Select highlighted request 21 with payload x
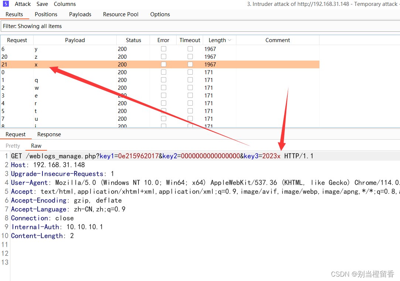 point(160,65)
